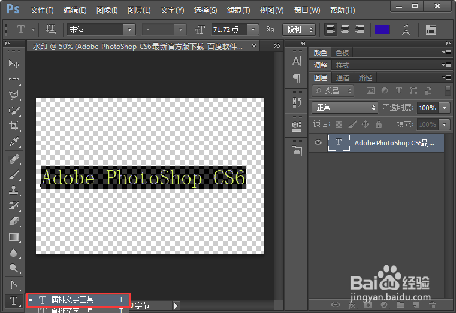Create a new layer
This screenshot has width=456, height=313.
[x=416, y=305]
